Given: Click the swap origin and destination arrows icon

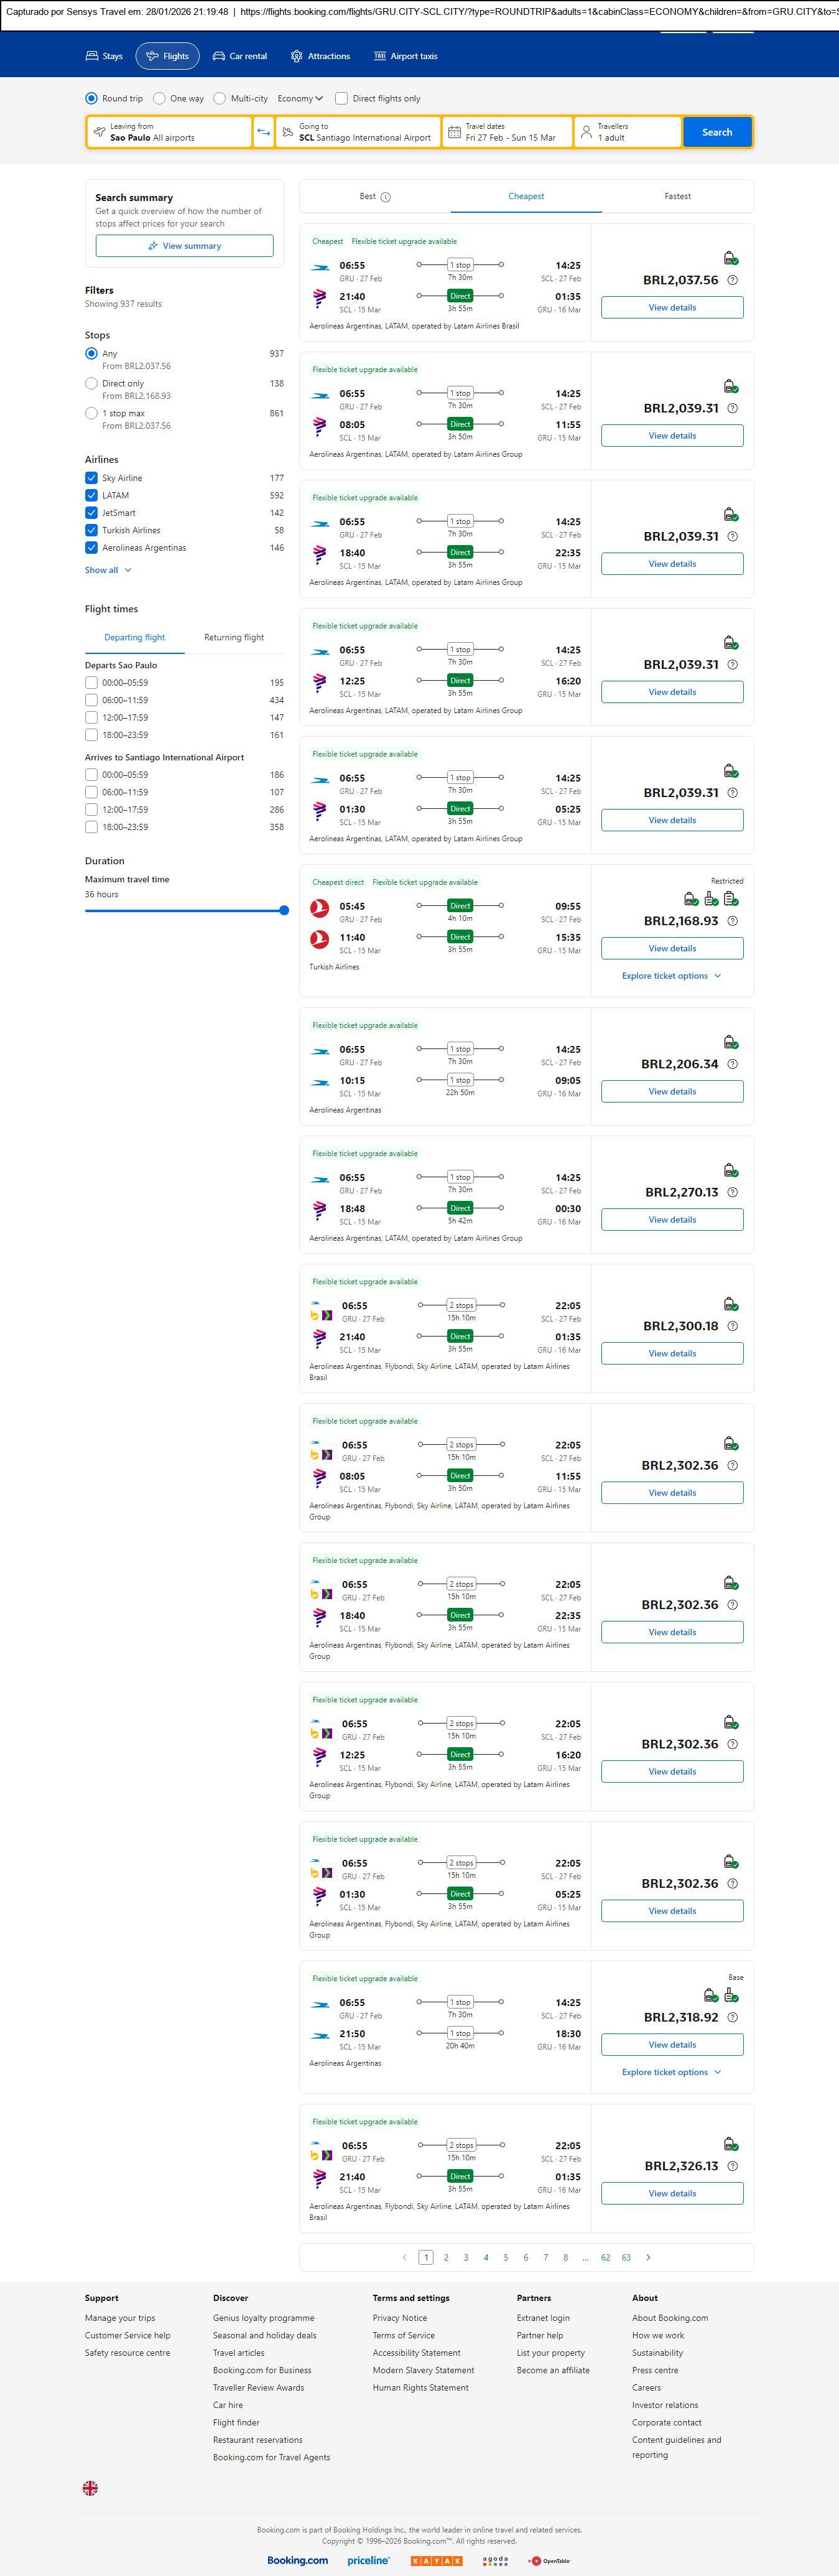Looking at the screenshot, I should (263, 132).
